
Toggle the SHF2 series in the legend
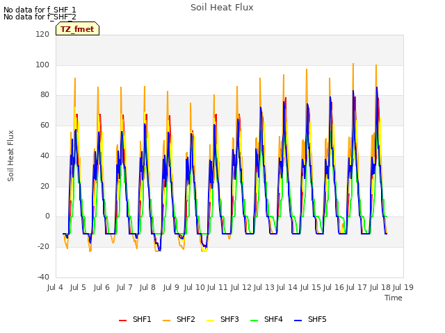[x=179, y=319]
